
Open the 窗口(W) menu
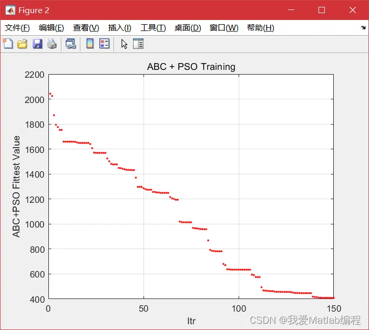(224, 28)
